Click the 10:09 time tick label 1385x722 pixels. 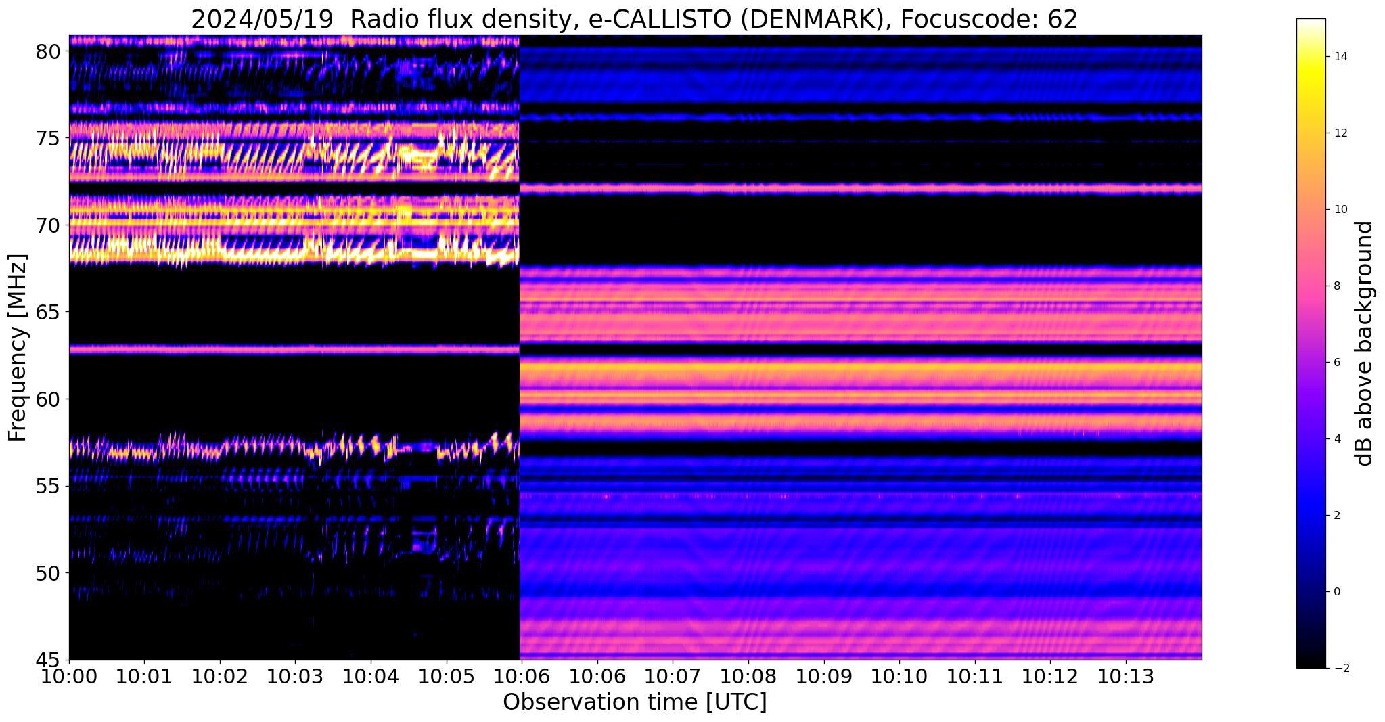pos(824,677)
